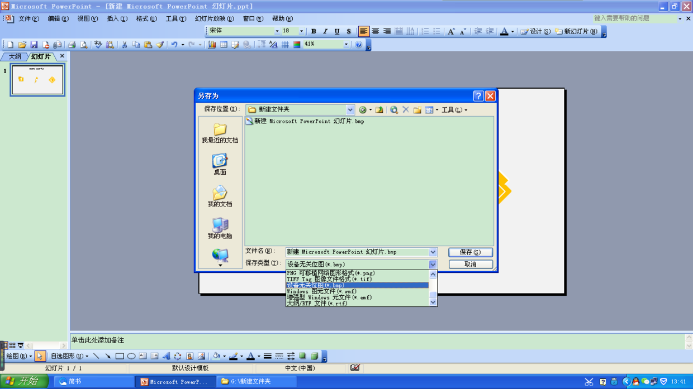This screenshot has width=693, height=389.
Task: Click the Cut scissors icon in the toolbar
Action: point(125,45)
